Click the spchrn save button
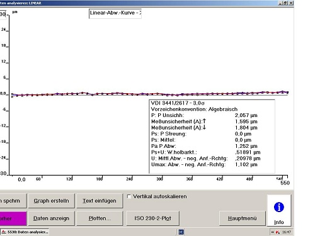 click(x=13, y=201)
